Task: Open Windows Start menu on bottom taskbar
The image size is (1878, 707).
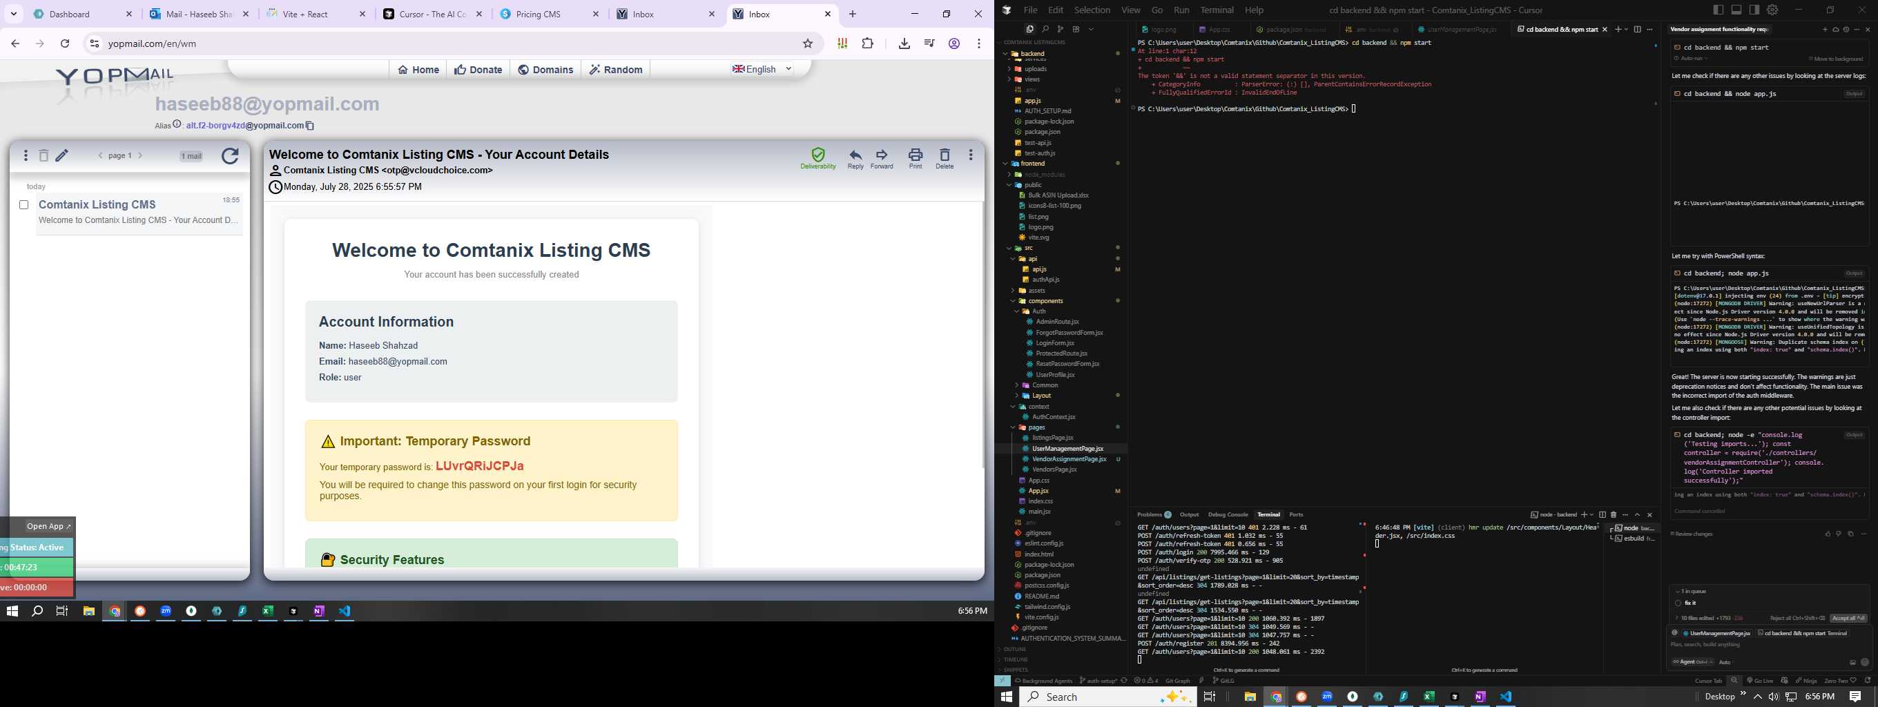Action: [x=1007, y=697]
